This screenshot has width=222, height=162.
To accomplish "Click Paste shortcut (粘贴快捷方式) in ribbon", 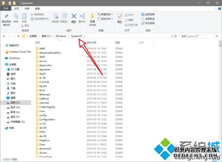I will [40, 19].
